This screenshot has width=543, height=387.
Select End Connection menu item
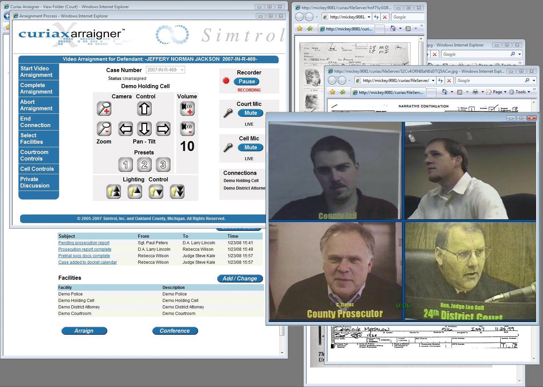[39, 122]
